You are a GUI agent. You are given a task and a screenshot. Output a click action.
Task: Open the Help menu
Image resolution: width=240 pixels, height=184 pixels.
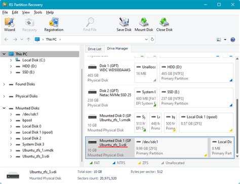[50, 12]
